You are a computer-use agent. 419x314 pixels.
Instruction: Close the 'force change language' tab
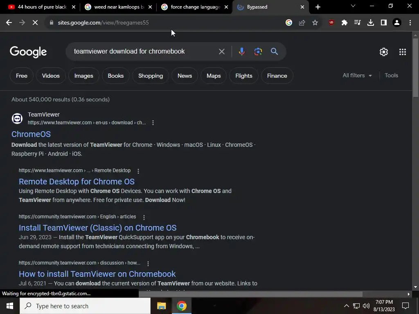pyautogui.click(x=226, y=7)
